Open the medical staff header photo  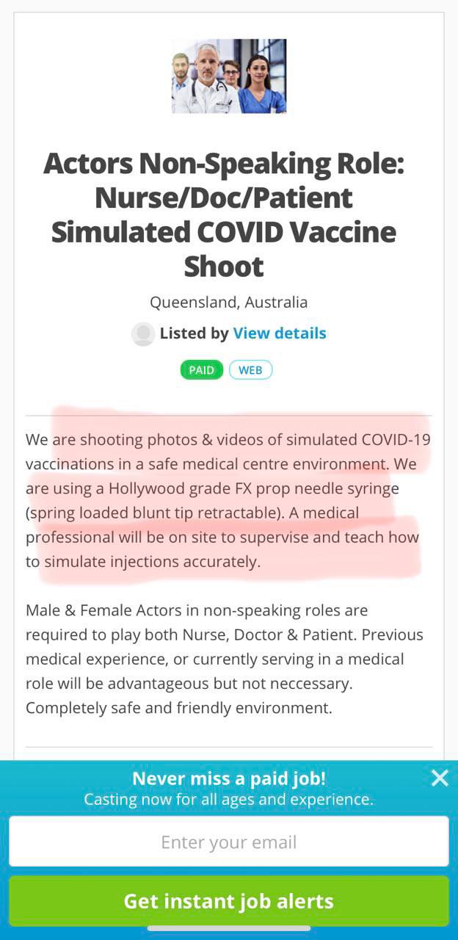[229, 76]
